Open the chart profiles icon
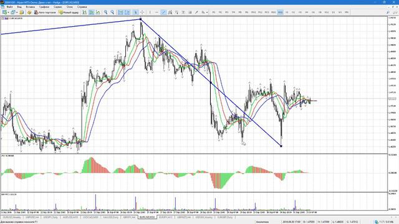This screenshot has width=399, height=224. tap(12, 12)
